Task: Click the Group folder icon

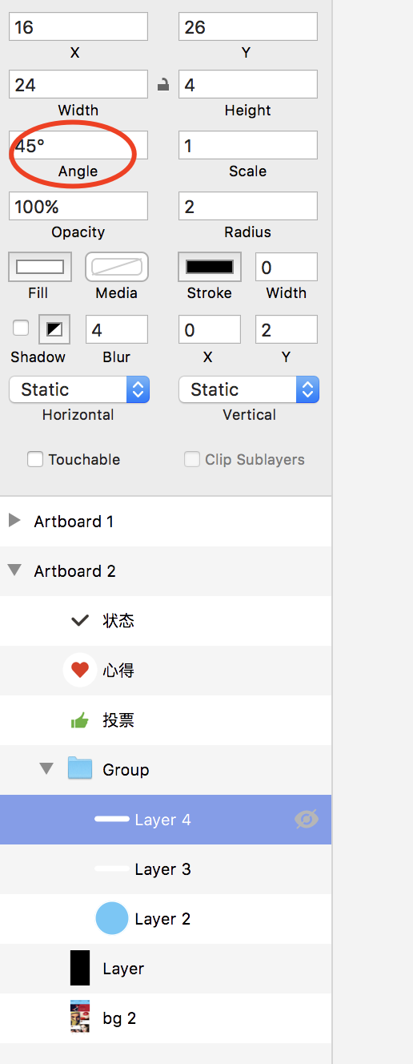Action: [x=79, y=768]
